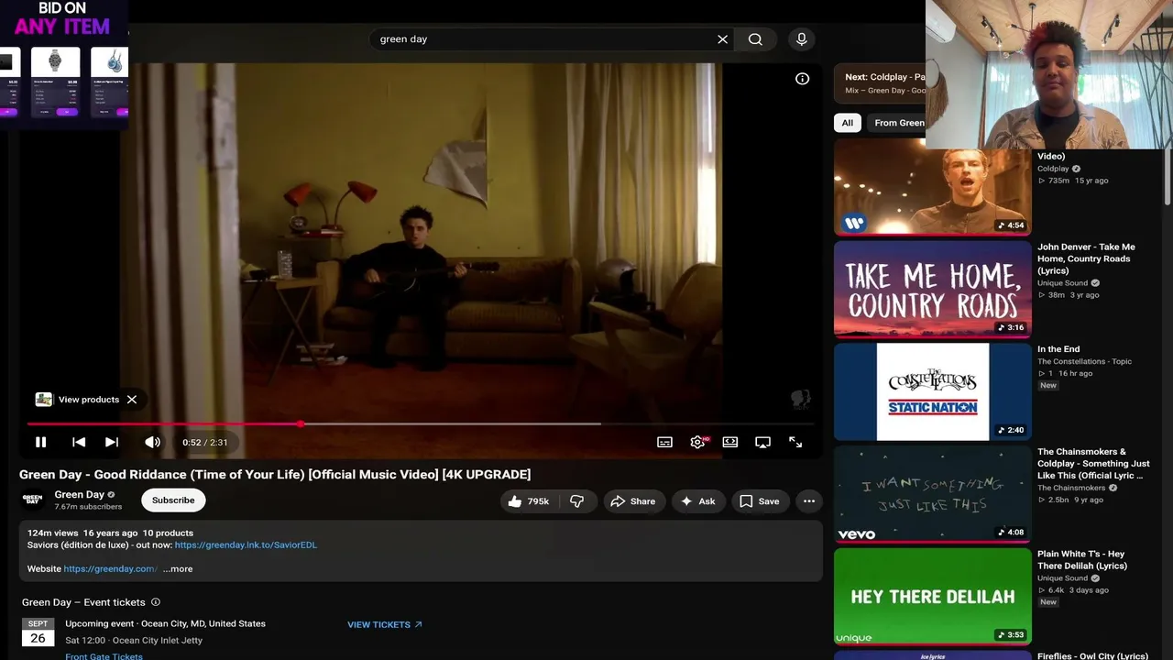The image size is (1173, 660).
Task: Go to the previous video
Action: 79,442
